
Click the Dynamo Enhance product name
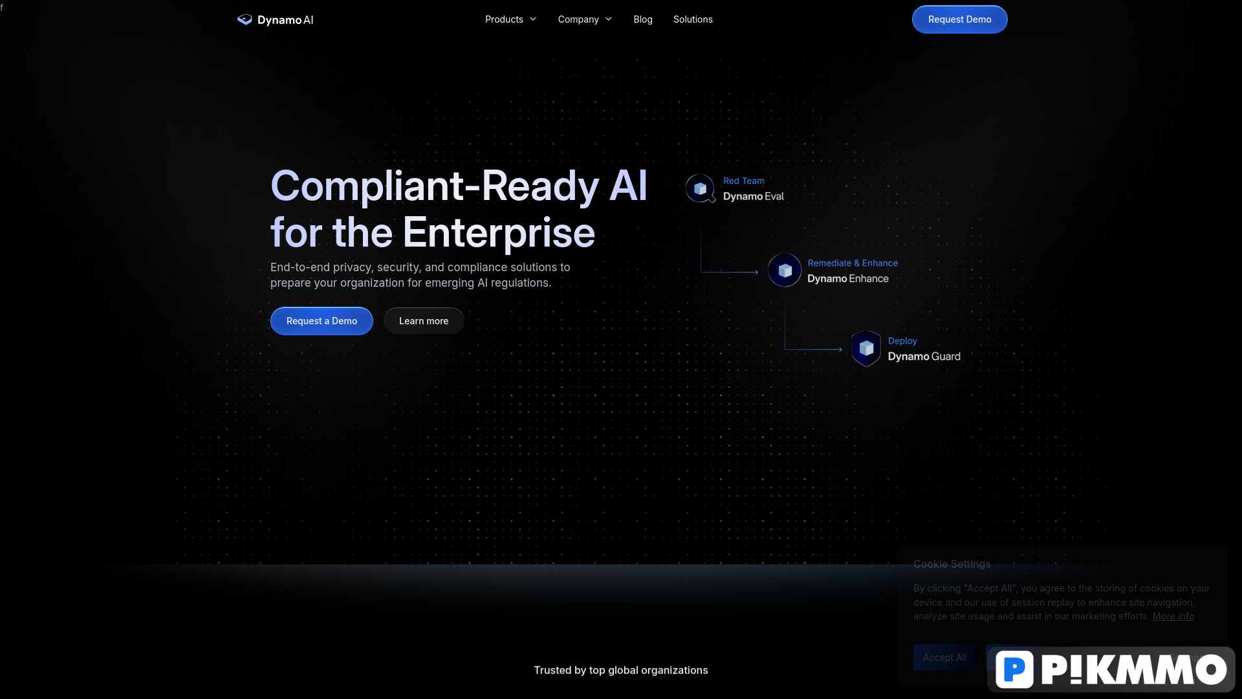pyautogui.click(x=848, y=278)
